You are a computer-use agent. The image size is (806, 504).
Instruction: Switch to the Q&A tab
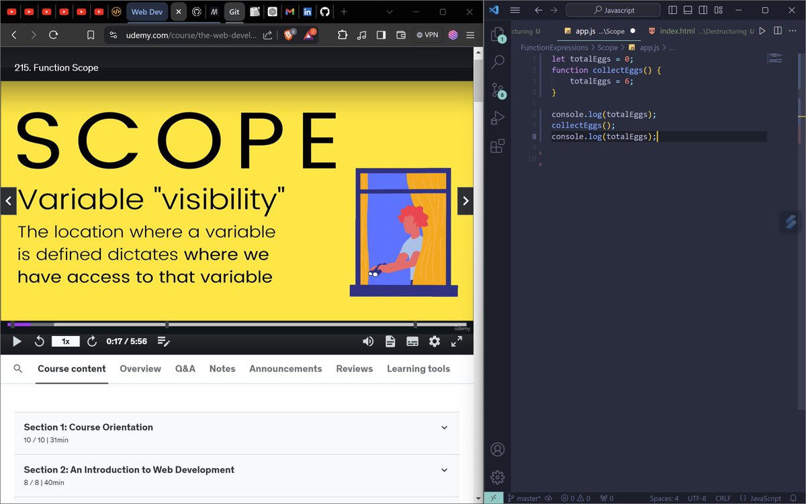185,368
